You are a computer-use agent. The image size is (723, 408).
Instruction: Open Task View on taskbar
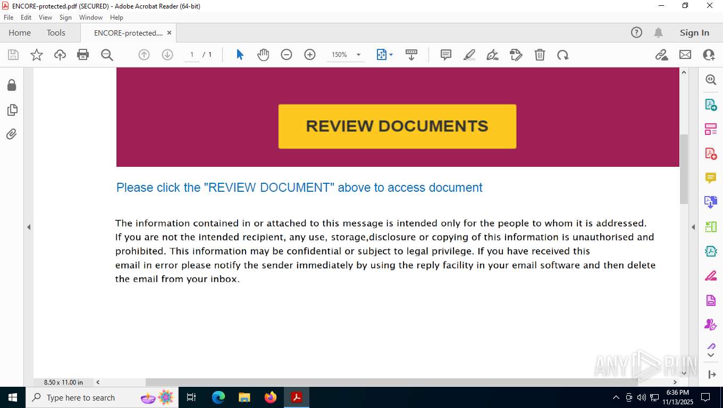click(191, 397)
